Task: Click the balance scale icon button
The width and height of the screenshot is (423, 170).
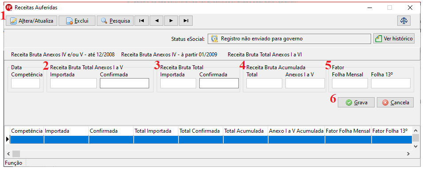Action: coord(404,21)
